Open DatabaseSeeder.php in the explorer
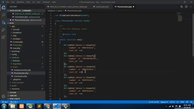 point(26,70)
